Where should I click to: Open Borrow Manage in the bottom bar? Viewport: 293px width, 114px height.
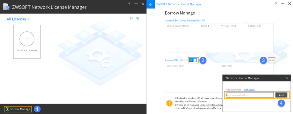point(18,109)
